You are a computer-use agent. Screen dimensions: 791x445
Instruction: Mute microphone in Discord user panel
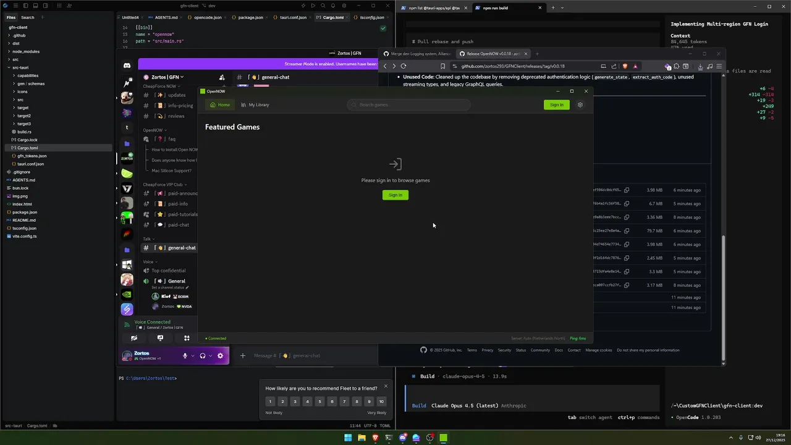tap(184, 356)
